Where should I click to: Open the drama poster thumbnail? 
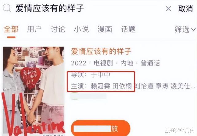(x=33, y=91)
